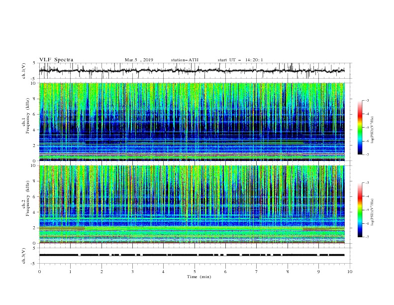The image size is (394, 305).
Task: Click the ch.3(V) black bar trace
Action: click(x=192, y=255)
